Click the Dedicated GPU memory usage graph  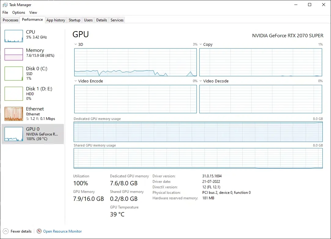198,132
